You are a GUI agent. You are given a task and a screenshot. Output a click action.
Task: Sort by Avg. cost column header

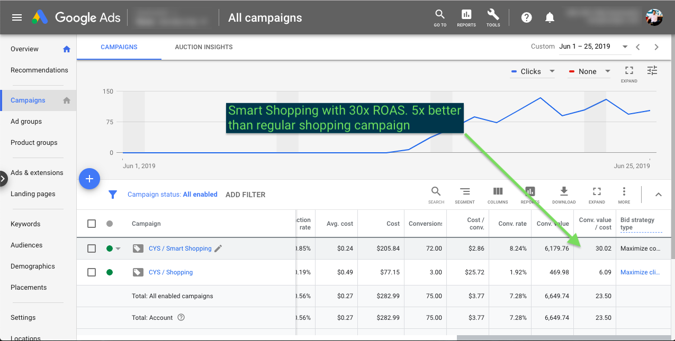click(x=340, y=224)
